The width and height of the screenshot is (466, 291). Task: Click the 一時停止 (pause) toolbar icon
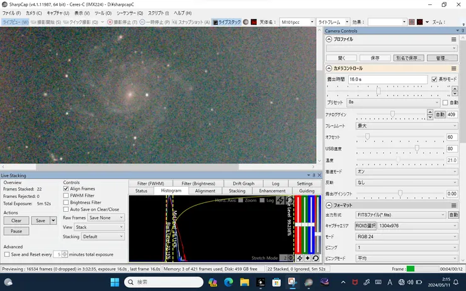142,22
